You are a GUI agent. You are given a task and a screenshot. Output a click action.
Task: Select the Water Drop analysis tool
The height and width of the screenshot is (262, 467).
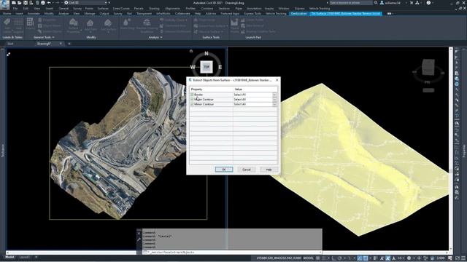[x=127, y=24]
